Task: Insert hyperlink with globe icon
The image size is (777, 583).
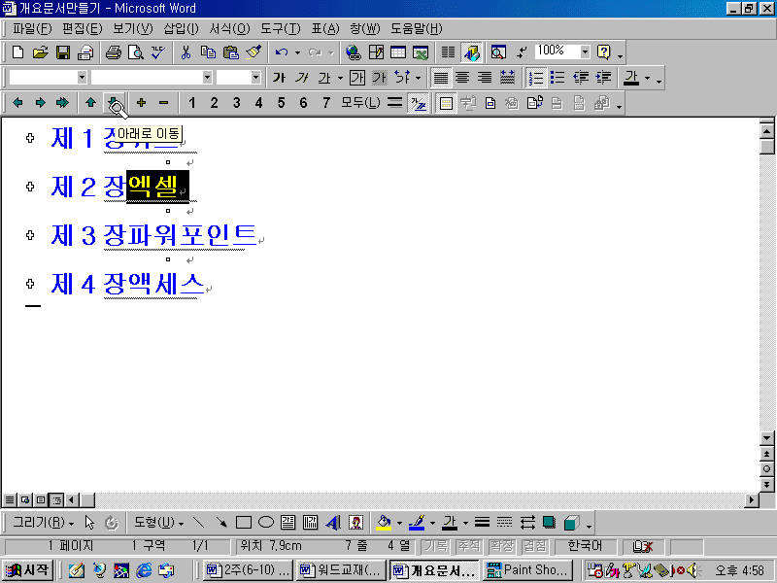Action: coord(354,52)
